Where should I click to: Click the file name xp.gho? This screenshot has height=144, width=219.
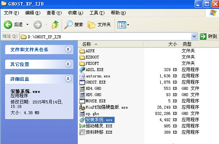pos(93,114)
